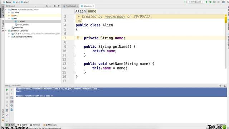The image size is (229, 129).
Task: Run the FirstCodeKt configuration from the top toolbar
Action: (x=206, y=2)
